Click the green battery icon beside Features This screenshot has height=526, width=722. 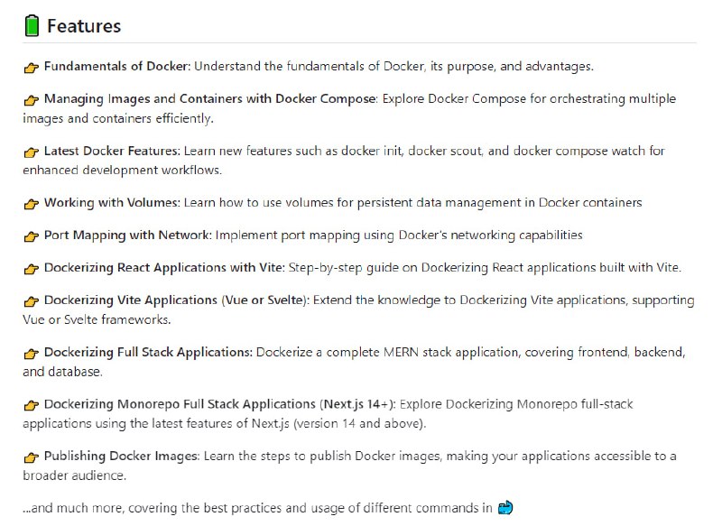pyautogui.click(x=32, y=26)
